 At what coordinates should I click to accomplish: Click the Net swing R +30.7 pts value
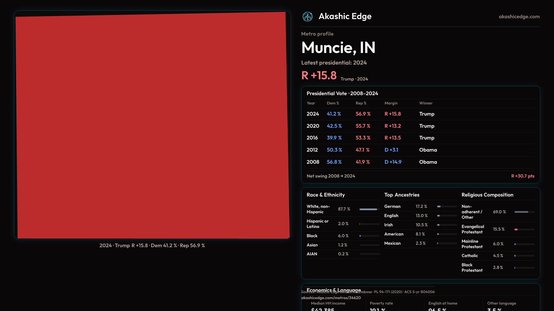523,176
